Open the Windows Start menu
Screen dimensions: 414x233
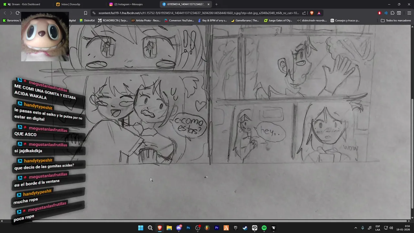[141, 228]
